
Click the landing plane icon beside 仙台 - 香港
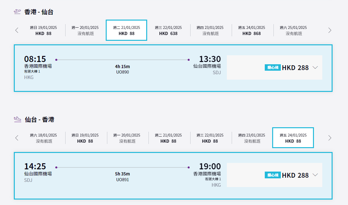17,120
